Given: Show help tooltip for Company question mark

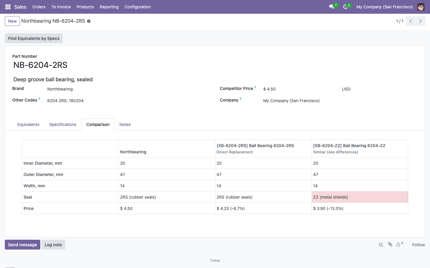Looking at the screenshot, I should [240, 99].
